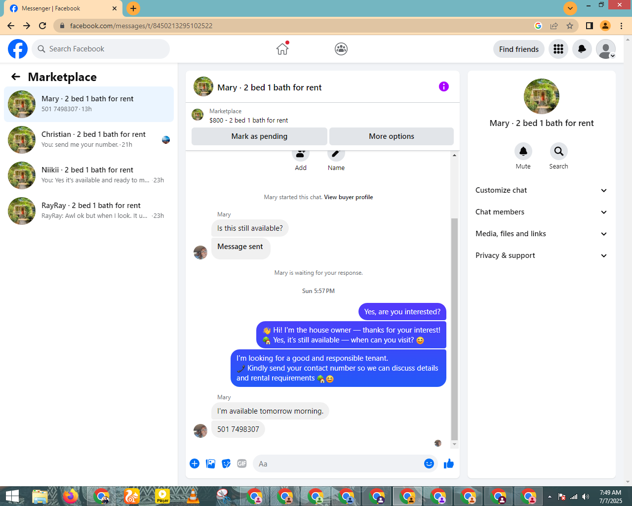Click 'Is this still available?' message
The height and width of the screenshot is (506, 632).
[250, 228]
